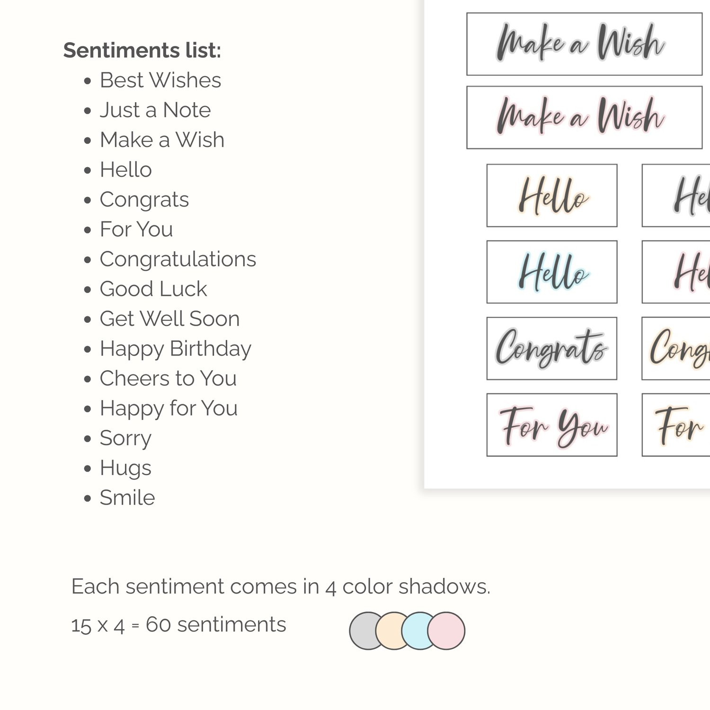Click "Best Wishes" in the sentiments list
Viewport: 710px width, 710px height.
coord(160,80)
